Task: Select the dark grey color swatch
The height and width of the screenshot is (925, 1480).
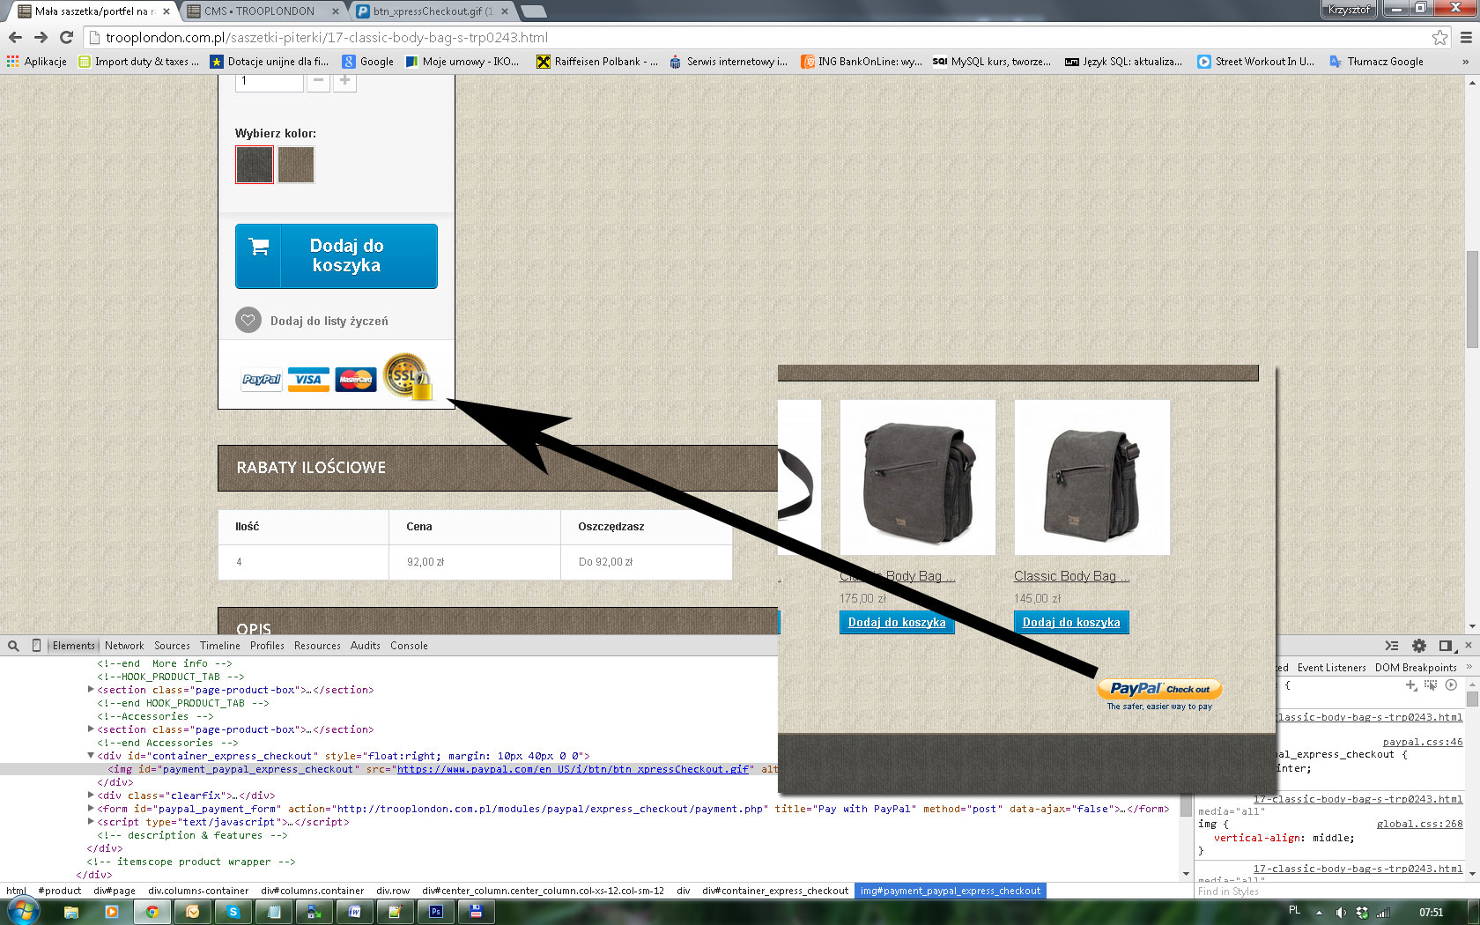Action: [255, 164]
